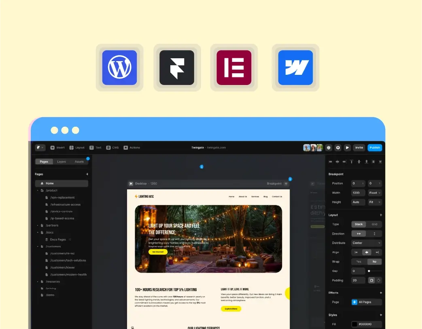The height and width of the screenshot is (329, 422).
Task: Click the Elementor logo tile
Action: pyautogui.click(x=234, y=68)
